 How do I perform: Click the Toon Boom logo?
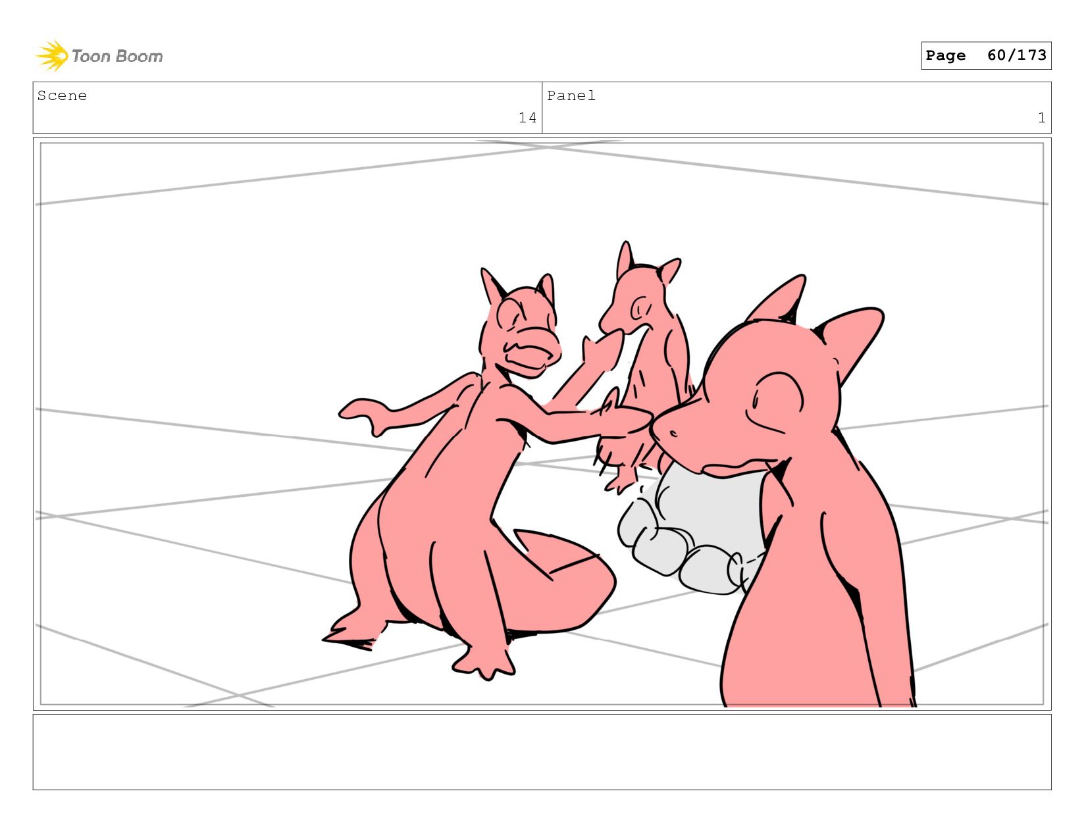(x=99, y=56)
